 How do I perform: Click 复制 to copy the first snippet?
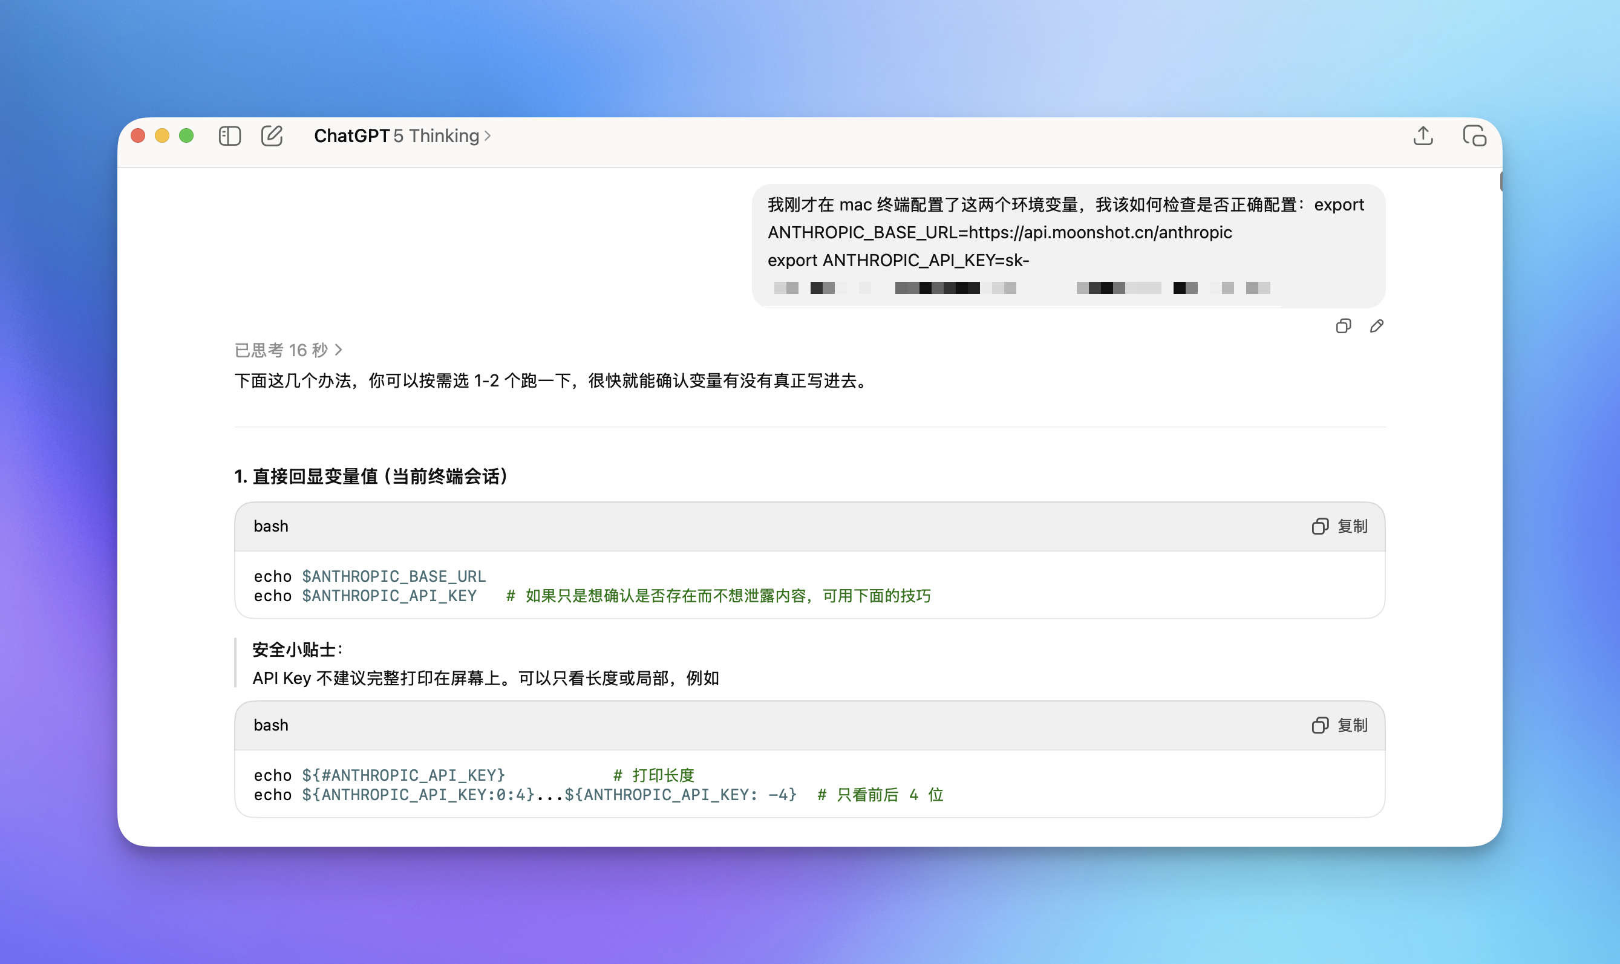(x=1353, y=526)
